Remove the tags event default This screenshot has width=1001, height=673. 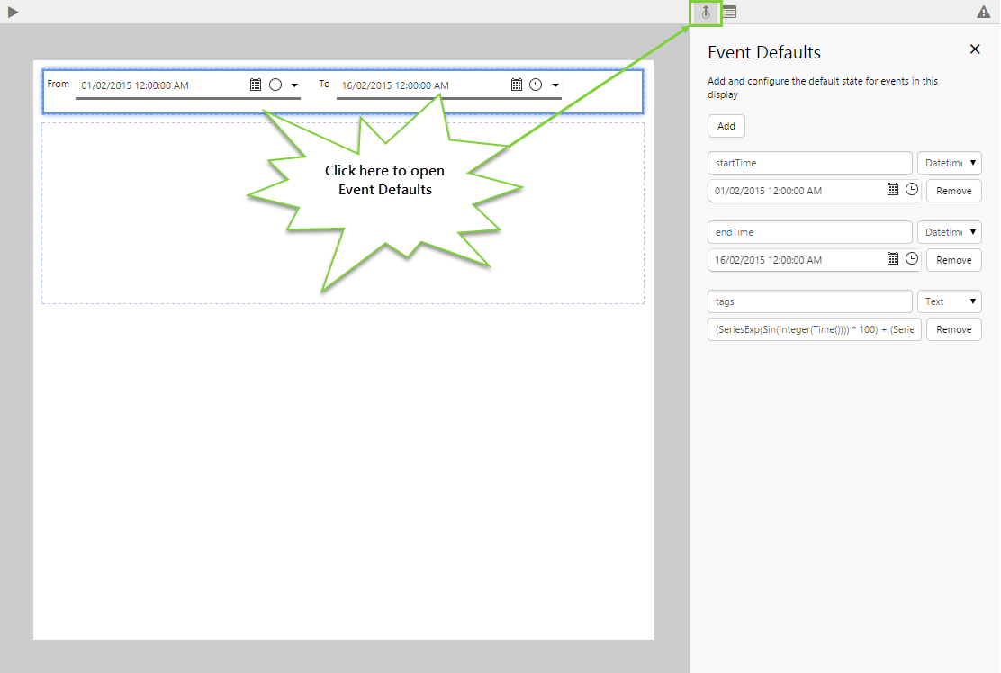tap(953, 329)
